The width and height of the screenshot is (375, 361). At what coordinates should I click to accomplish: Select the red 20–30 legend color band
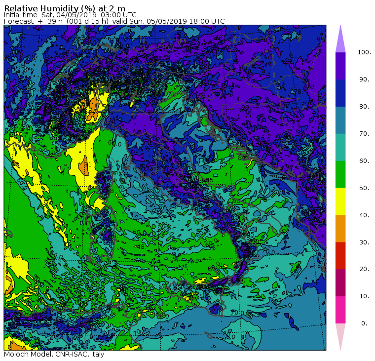[340, 255]
